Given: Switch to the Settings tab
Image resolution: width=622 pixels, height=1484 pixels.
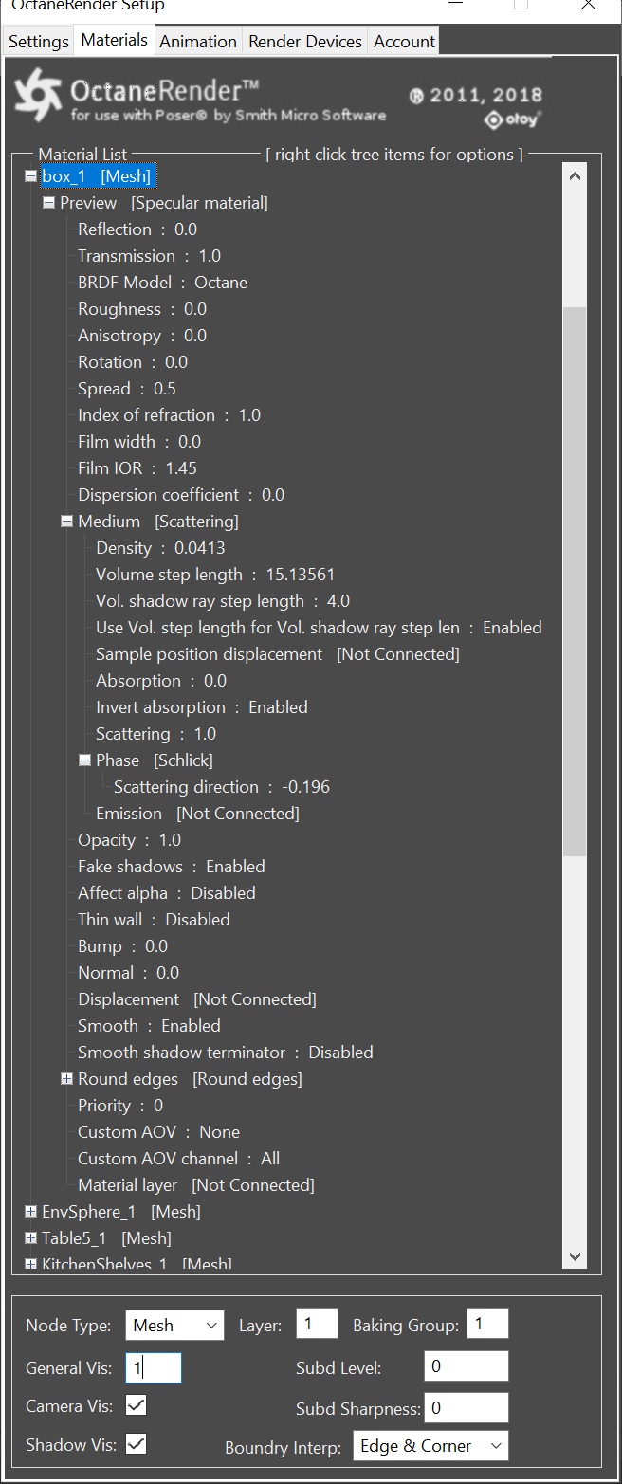Looking at the screenshot, I should pyautogui.click(x=39, y=42).
